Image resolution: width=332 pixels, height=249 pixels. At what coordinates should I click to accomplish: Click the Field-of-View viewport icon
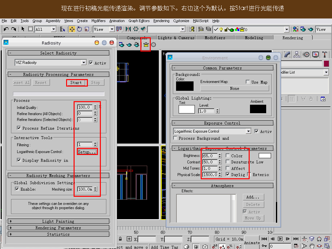[304, 246]
